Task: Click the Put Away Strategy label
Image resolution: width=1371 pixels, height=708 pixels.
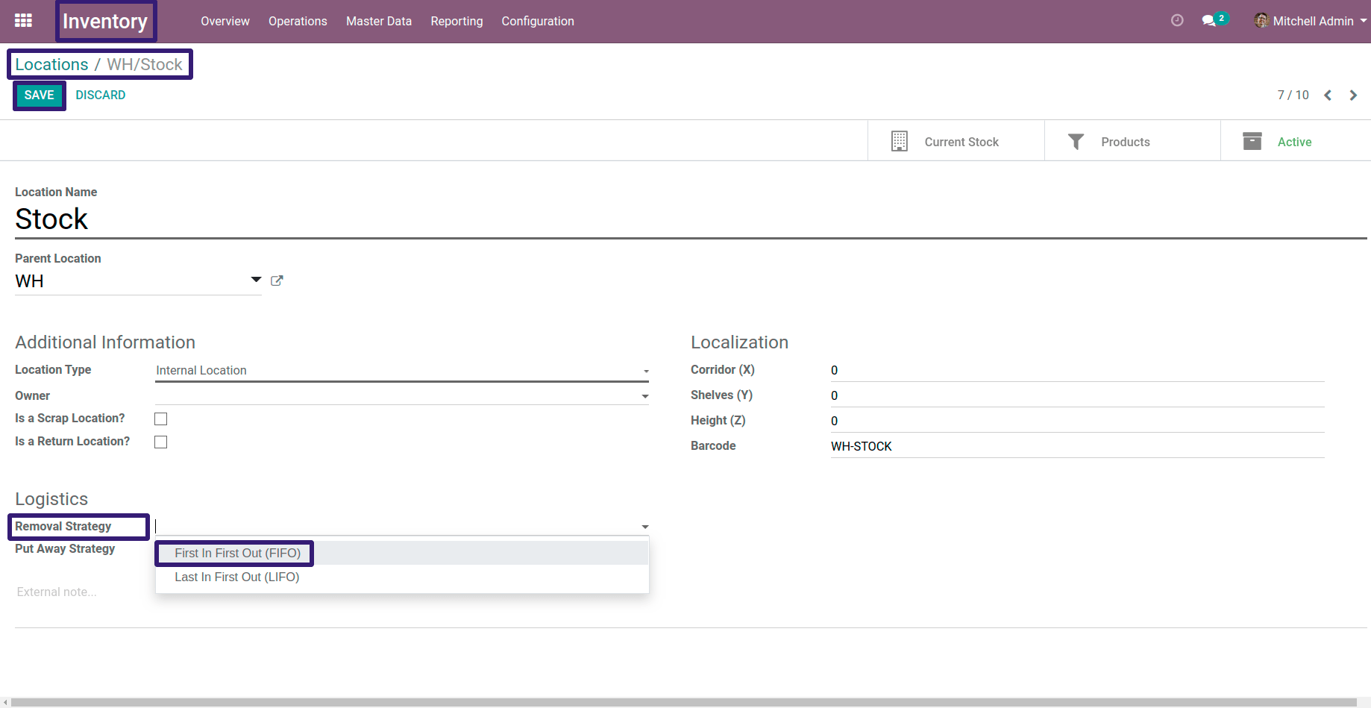Action: coord(65,549)
